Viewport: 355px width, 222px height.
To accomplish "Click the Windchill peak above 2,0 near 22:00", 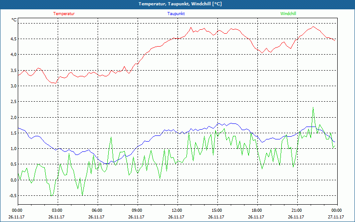I will (x=313, y=108).
